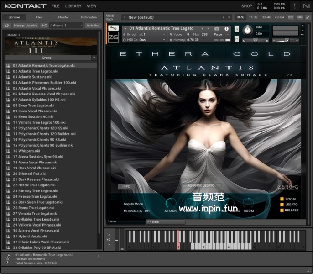
Task: Click the Tune knob
Action: point(247,31)
